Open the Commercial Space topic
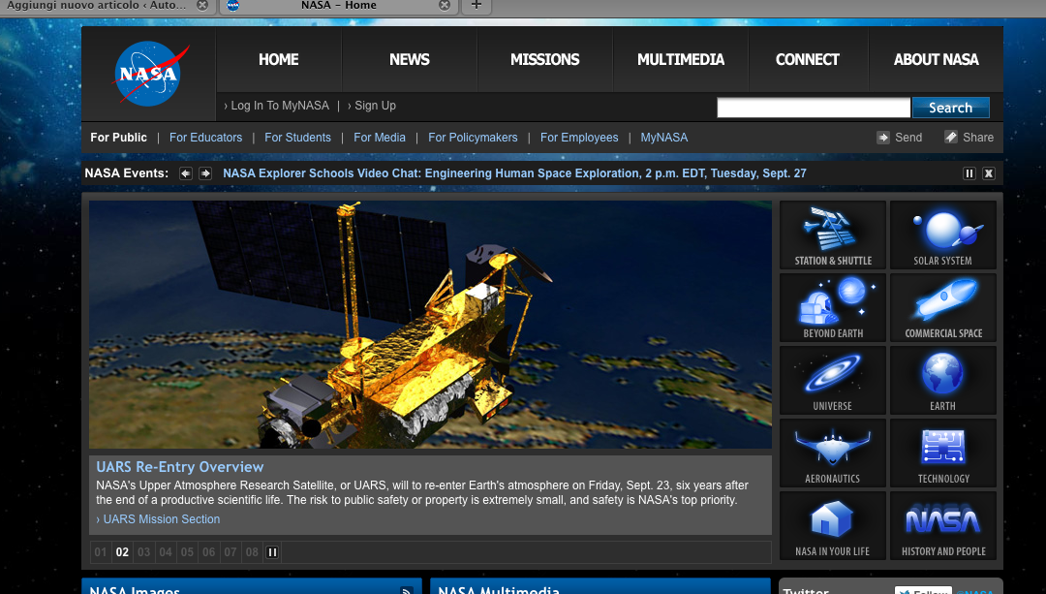This screenshot has height=594, width=1046. coord(942,308)
